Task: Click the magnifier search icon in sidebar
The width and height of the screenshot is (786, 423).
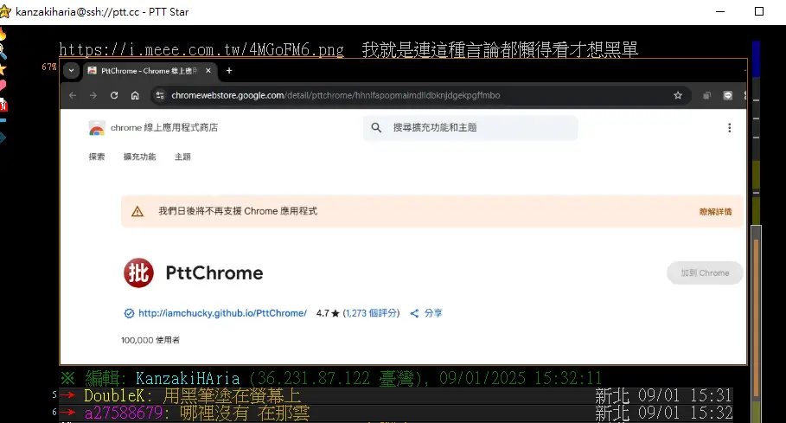Action: pyautogui.click(x=3, y=51)
